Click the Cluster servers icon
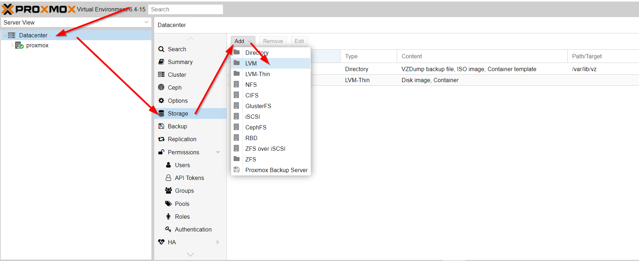Image resolution: width=639 pixels, height=261 pixels. 161,75
